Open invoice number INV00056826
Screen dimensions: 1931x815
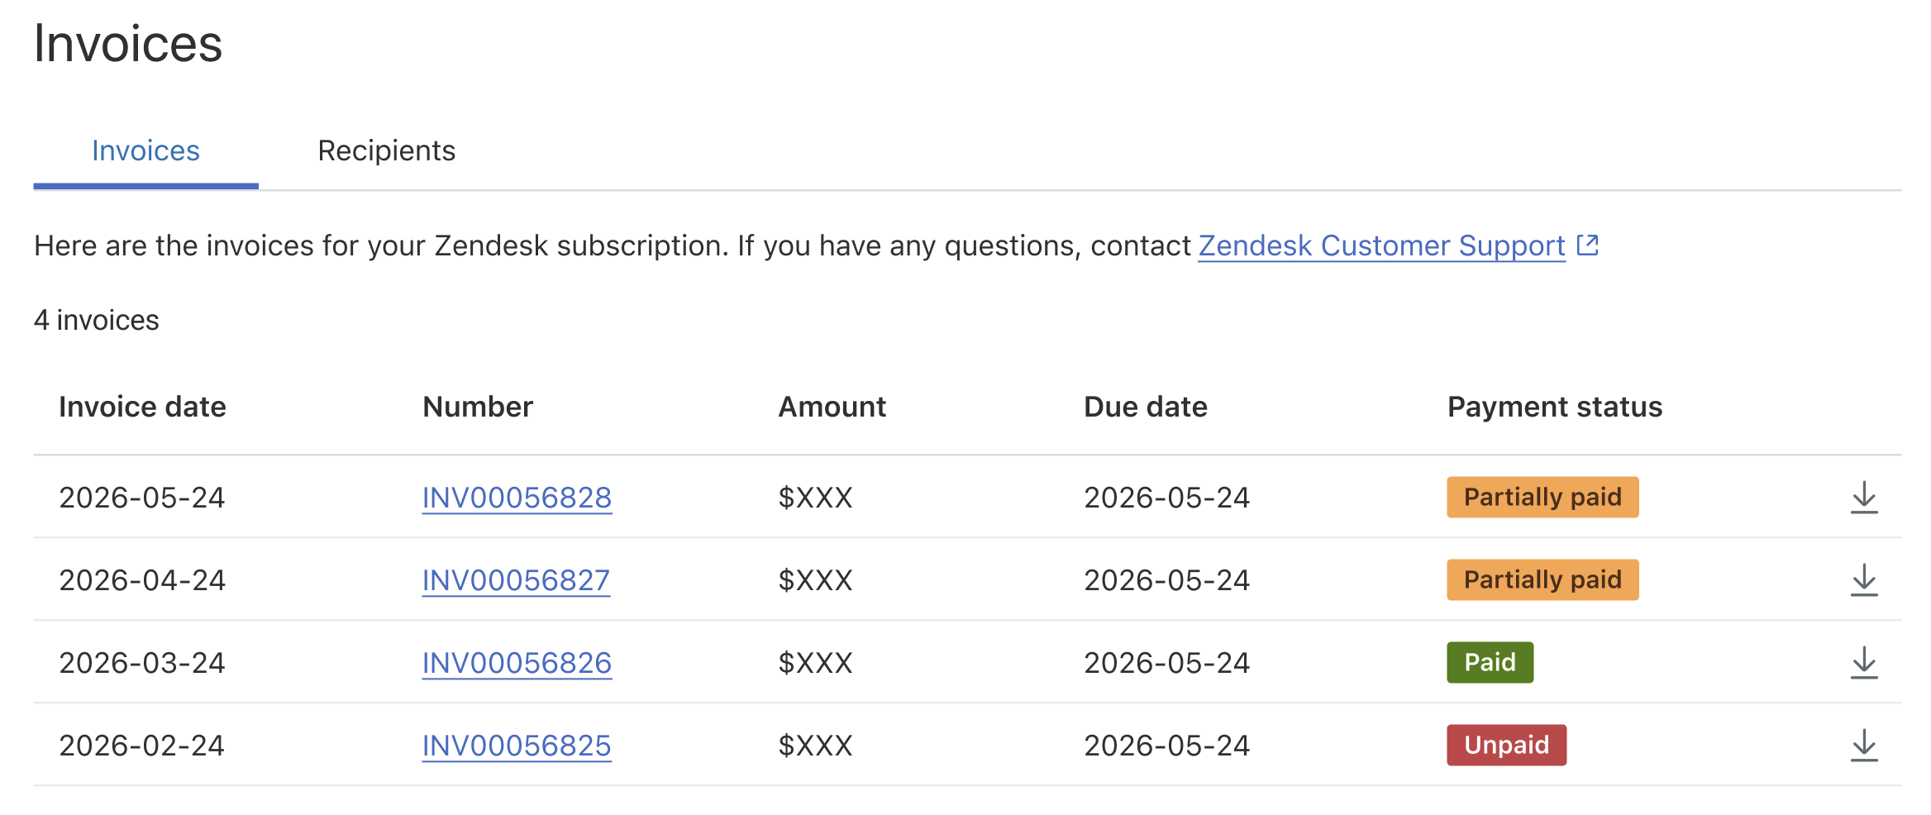tap(517, 663)
